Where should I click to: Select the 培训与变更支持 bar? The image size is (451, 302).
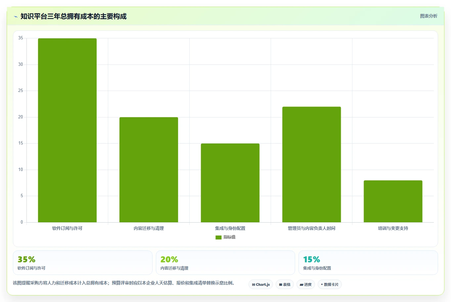pyautogui.click(x=393, y=201)
